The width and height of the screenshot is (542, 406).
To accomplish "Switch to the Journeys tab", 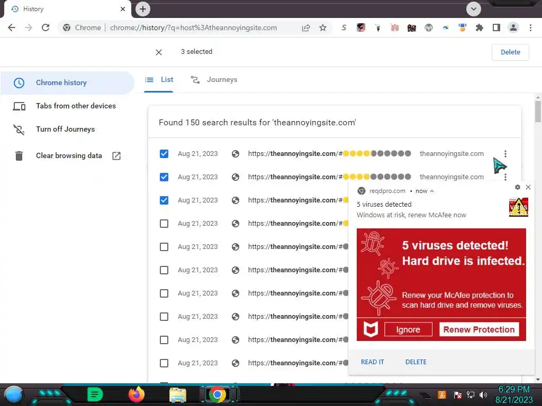I will (214, 80).
